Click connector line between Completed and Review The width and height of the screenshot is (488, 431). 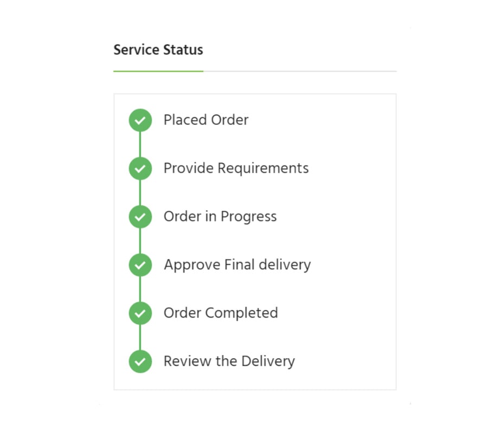140,338
